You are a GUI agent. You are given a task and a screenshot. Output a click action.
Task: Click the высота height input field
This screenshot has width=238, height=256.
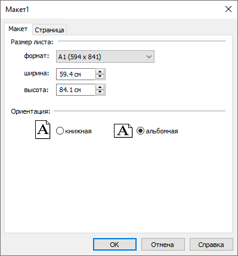[x=76, y=90]
